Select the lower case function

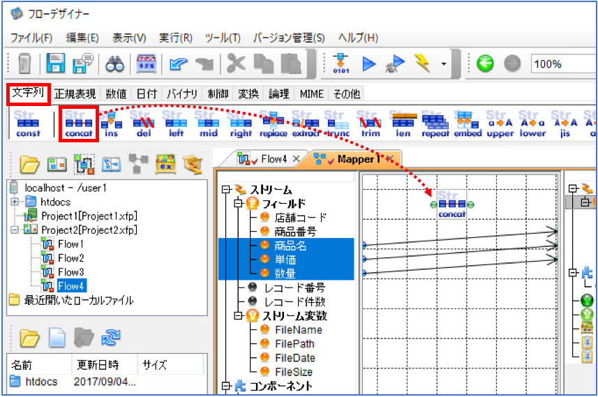point(533,124)
